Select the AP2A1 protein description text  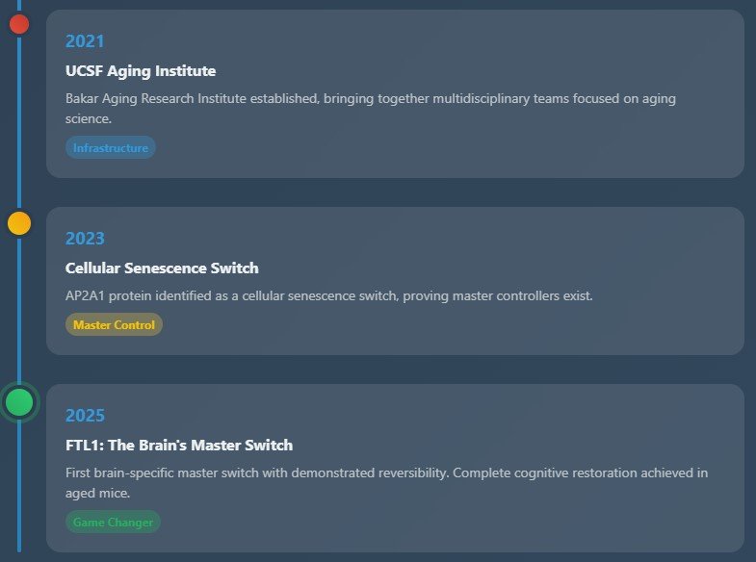[329, 295]
